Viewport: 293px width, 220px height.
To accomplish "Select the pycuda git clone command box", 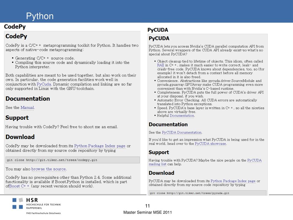I will point(207,193).
